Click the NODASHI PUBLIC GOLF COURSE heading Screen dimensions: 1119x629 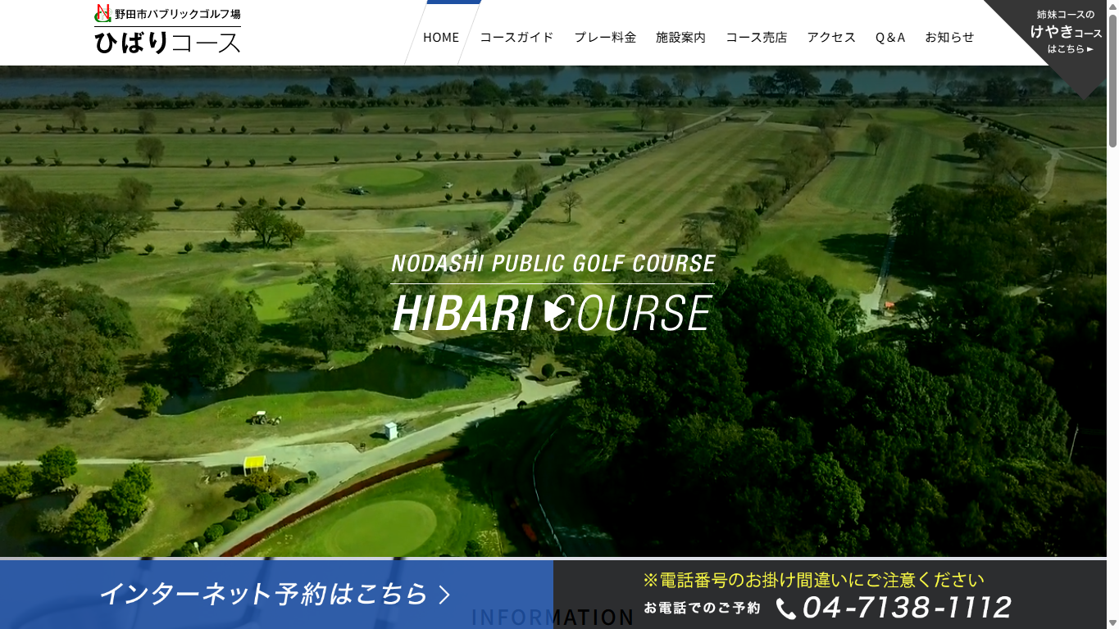pos(553,264)
